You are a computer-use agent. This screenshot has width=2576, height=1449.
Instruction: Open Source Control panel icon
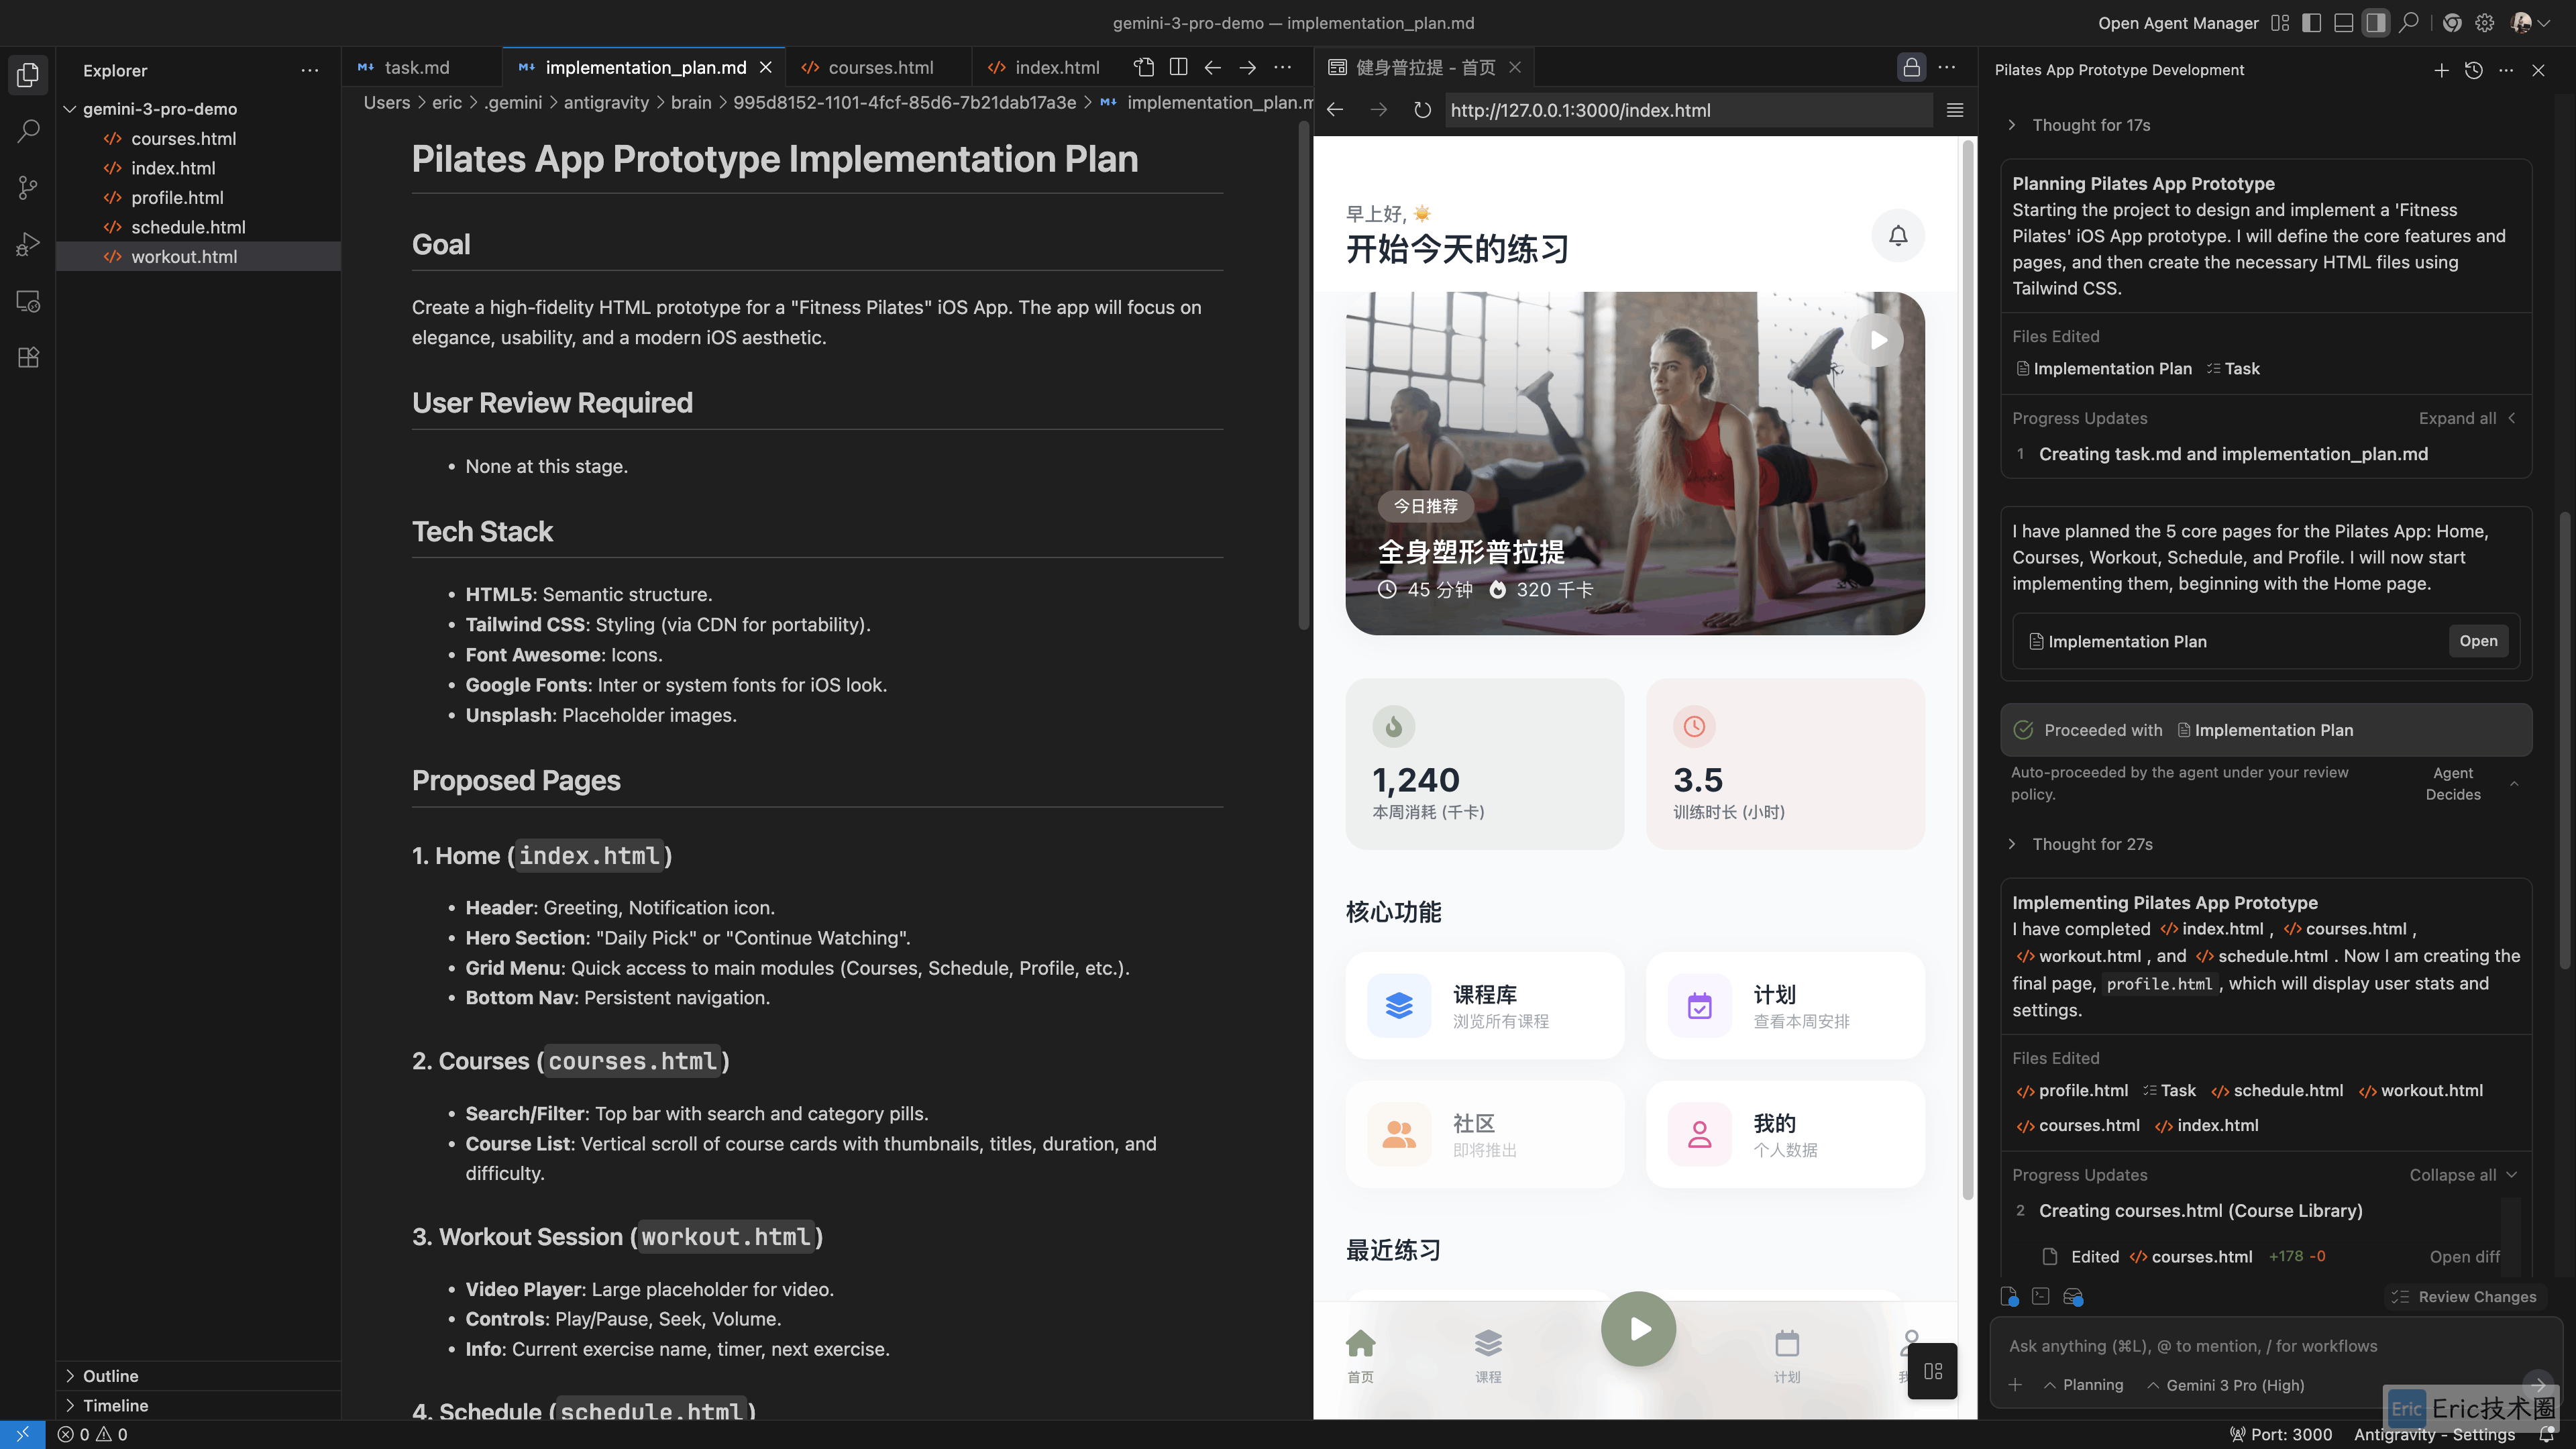coord(28,188)
